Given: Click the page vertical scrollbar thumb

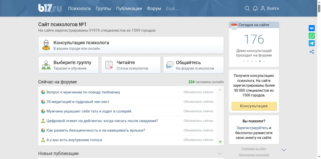Looking at the screenshot, I should point(319,8).
